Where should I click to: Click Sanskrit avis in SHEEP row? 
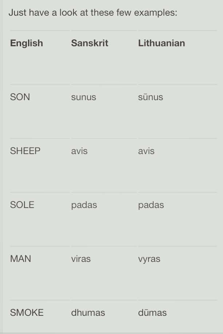(x=79, y=151)
